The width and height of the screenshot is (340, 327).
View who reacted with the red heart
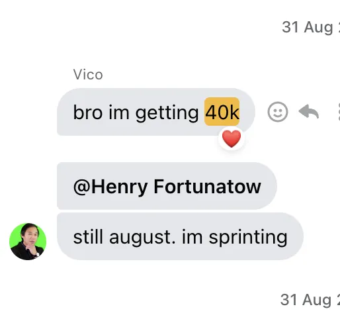(x=232, y=138)
